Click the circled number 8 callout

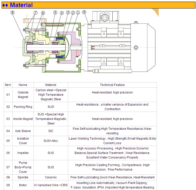[x=12, y=13]
